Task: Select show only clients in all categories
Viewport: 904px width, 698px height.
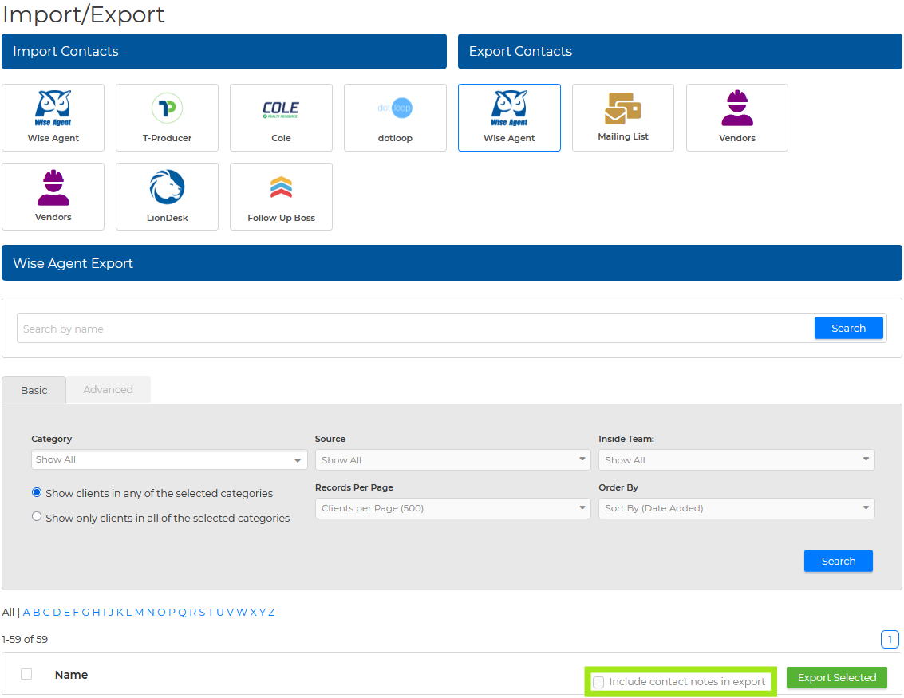Action: pyautogui.click(x=37, y=516)
